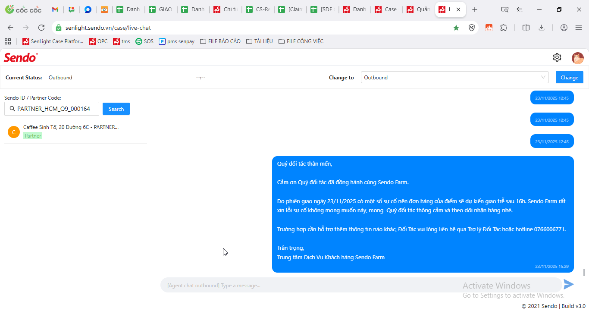Open the Cốc Cốc main menu
This screenshot has width=589, height=311.
point(579,28)
